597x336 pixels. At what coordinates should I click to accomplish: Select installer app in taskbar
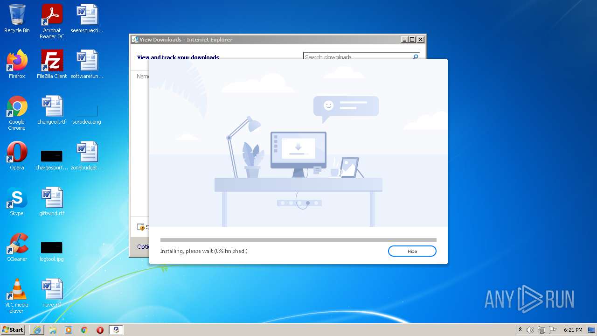click(116, 330)
